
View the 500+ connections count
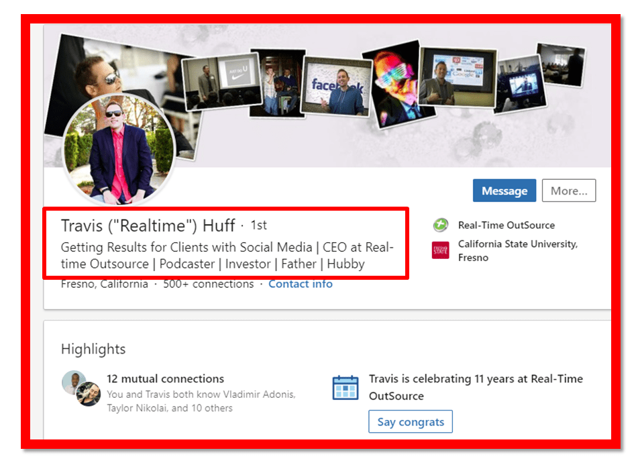(x=208, y=284)
